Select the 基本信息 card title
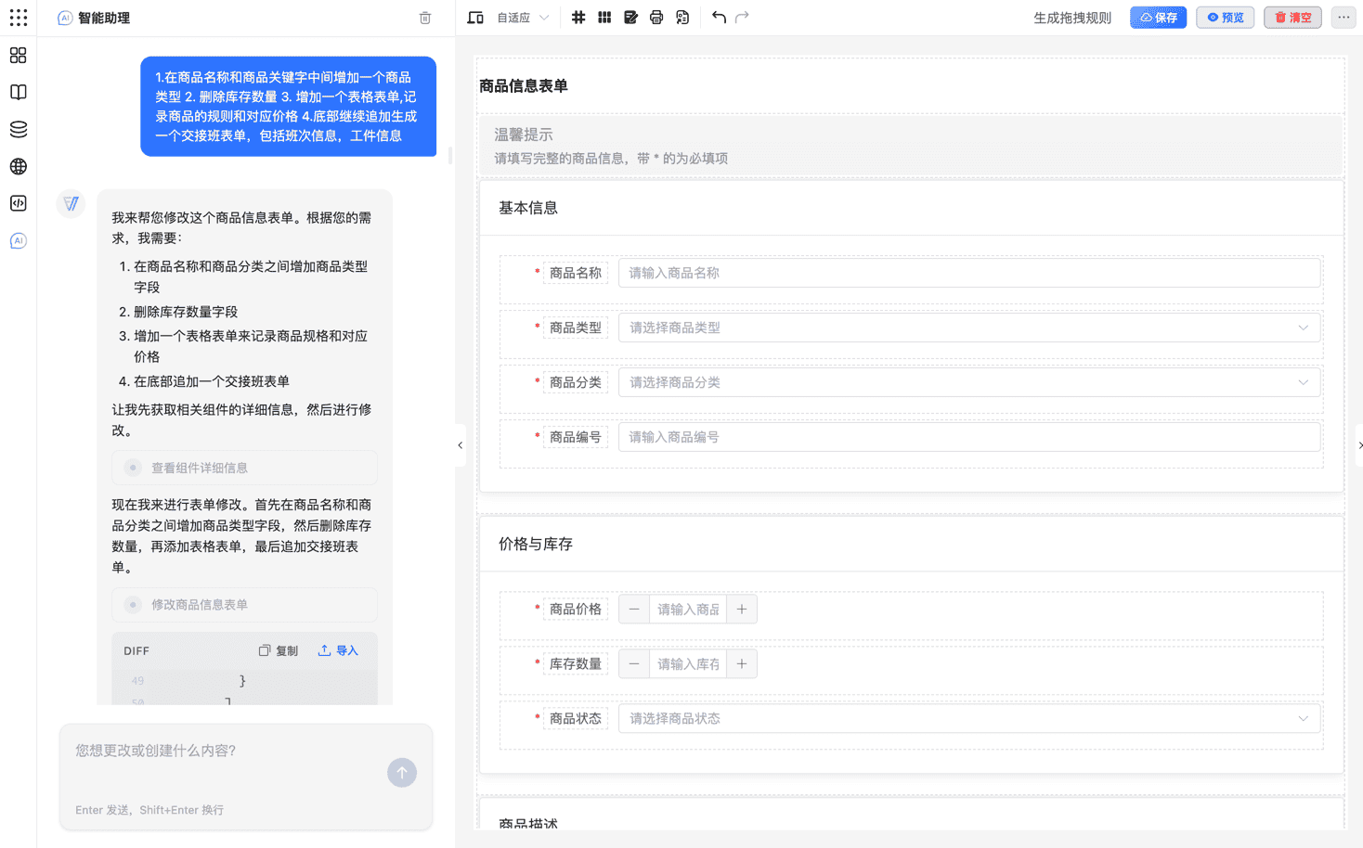Screen dimensions: 1363x848 pos(528,208)
